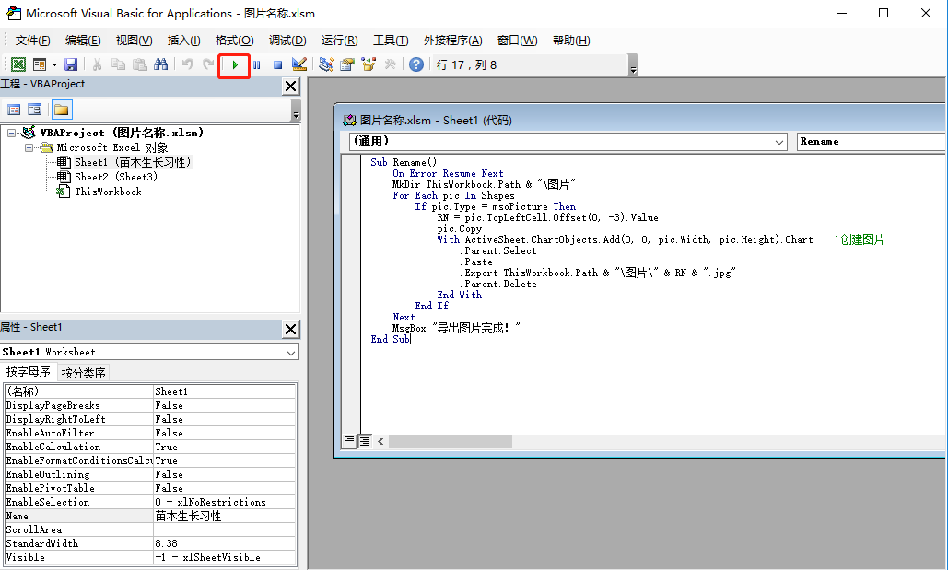Click View Code icon in project panel
Screen dimensions: 948x570
(x=14, y=110)
